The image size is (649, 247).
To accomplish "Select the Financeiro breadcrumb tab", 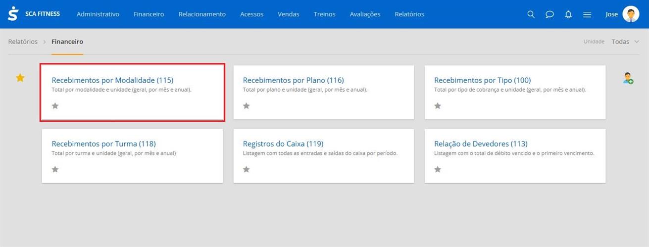I will click(67, 42).
